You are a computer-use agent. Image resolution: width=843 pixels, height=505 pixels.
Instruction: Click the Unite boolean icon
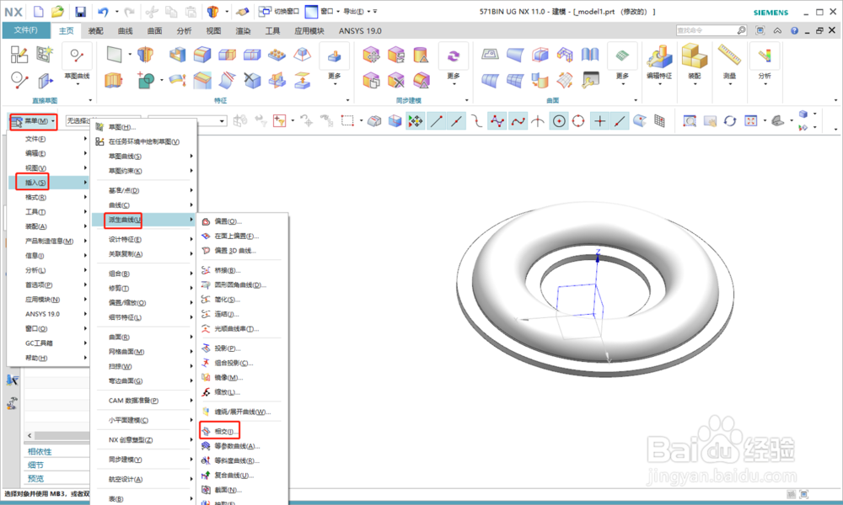tap(146, 81)
